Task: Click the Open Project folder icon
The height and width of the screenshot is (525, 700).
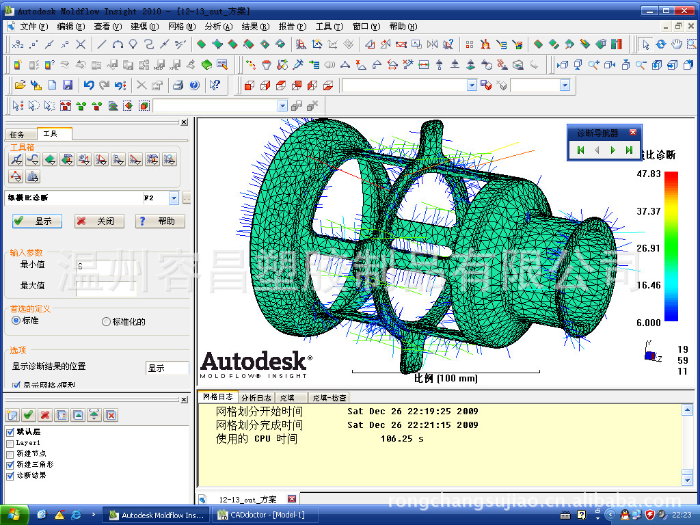Action: 20,85
